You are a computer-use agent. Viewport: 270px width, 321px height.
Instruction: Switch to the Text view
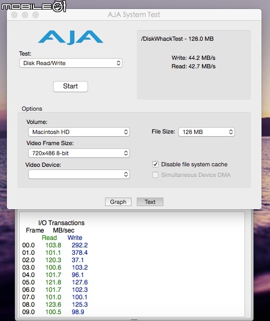[x=150, y=202]
